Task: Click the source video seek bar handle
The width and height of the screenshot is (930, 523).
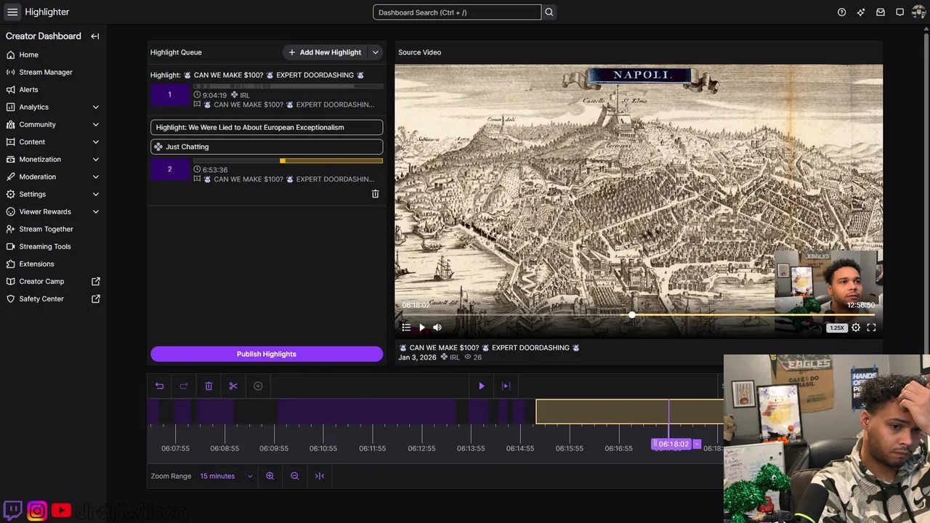Action: coord(632,315)
